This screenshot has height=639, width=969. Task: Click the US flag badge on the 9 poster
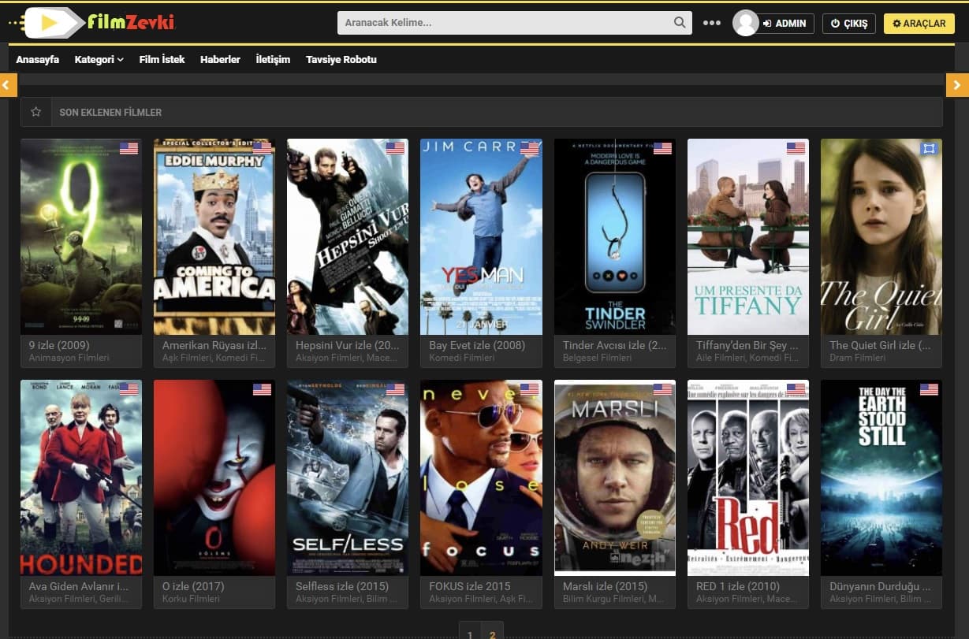coord(129,148)
